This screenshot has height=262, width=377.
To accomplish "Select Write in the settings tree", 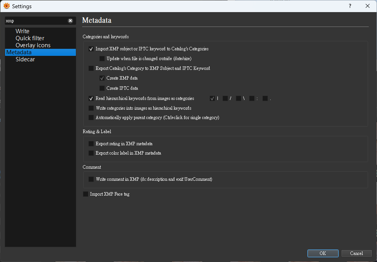I will (x=22, y=31).
